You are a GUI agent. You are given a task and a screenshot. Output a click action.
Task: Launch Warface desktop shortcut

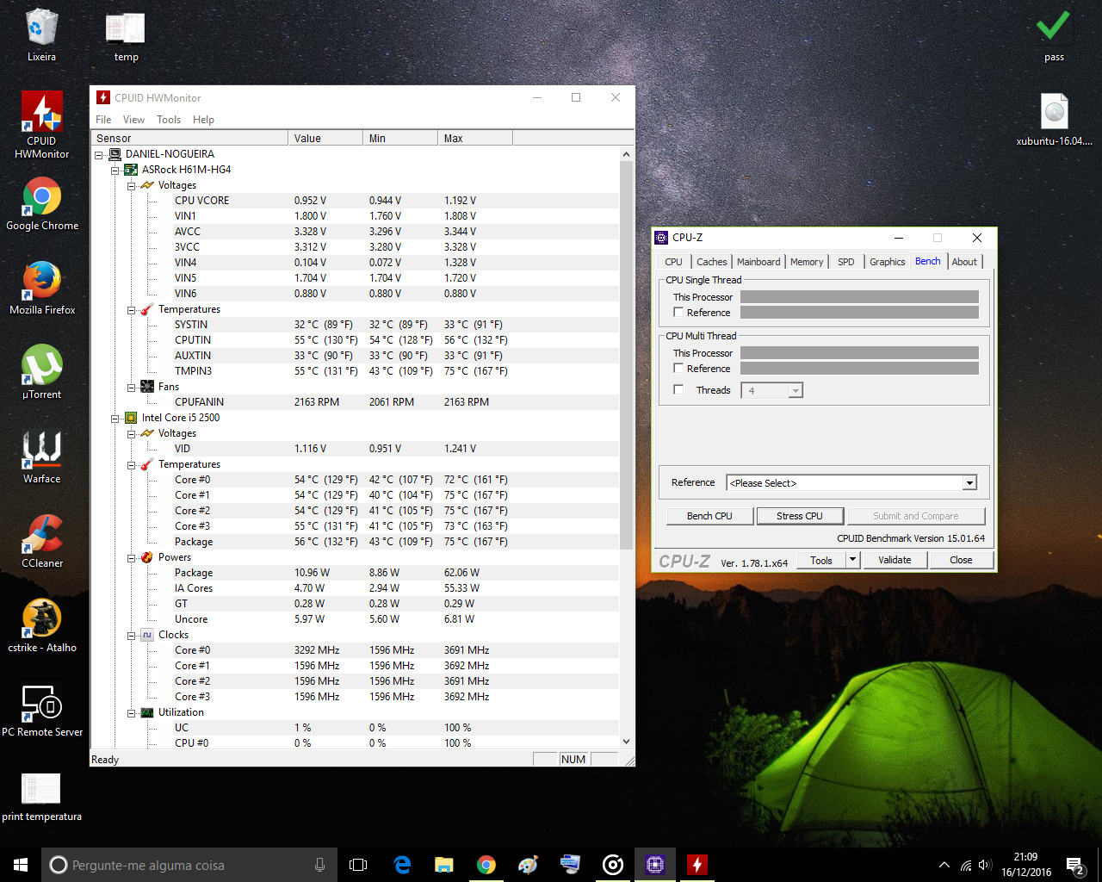[41, 457]
